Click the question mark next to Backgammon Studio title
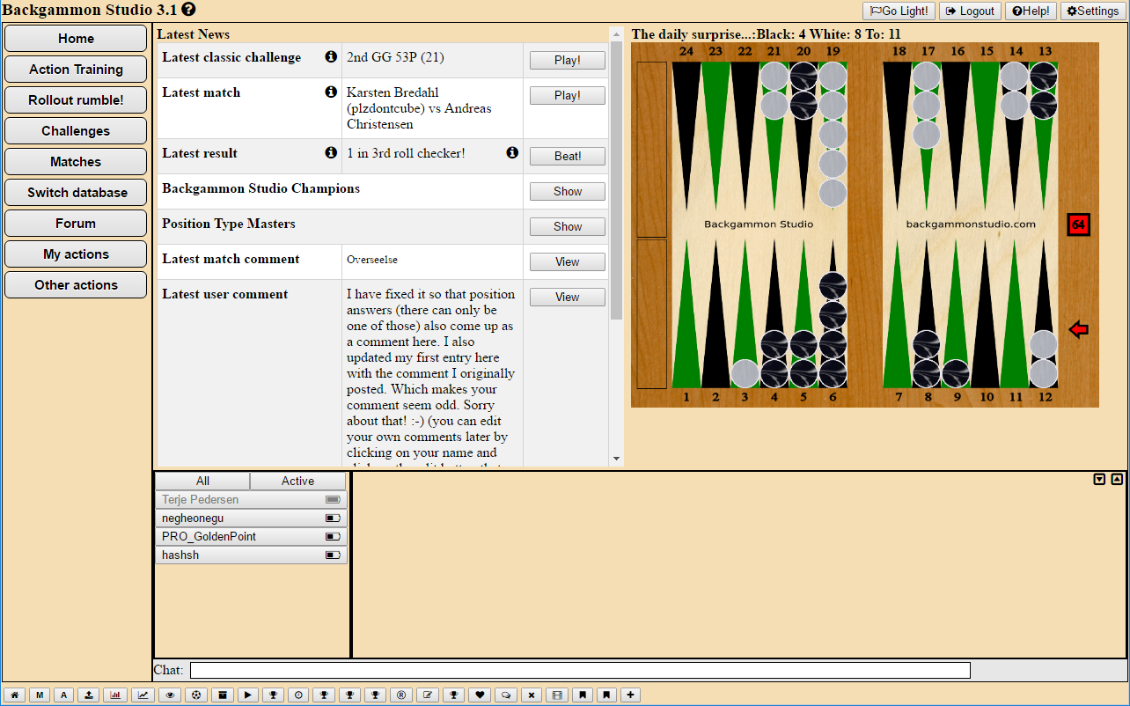Screen dimensions: 1130x706 click(x=188, y=10)
